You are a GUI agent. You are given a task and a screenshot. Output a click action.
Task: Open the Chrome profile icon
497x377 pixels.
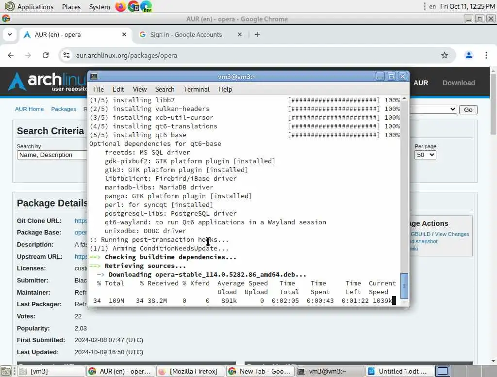click(x=469, y=55)
